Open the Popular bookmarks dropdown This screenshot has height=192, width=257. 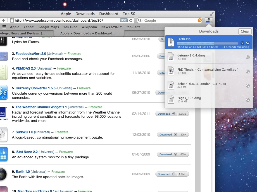click(x=133, y=27)
